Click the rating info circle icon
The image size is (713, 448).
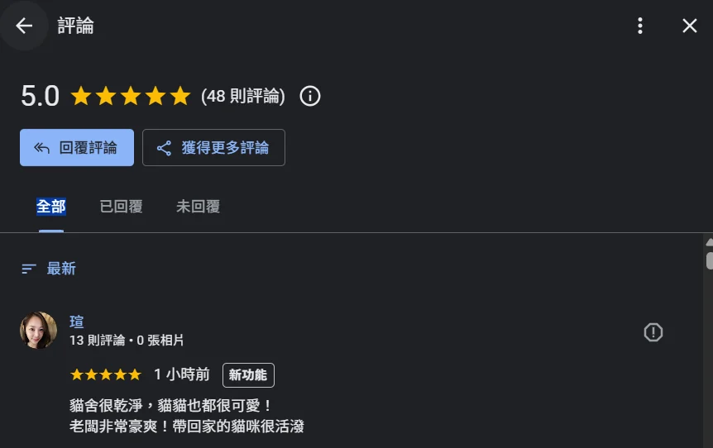pos(310,97)
